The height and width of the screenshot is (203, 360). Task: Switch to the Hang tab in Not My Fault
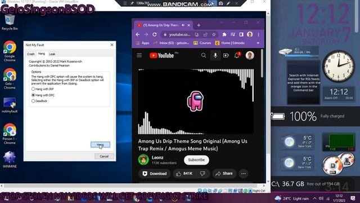click(x=42, y=54)
